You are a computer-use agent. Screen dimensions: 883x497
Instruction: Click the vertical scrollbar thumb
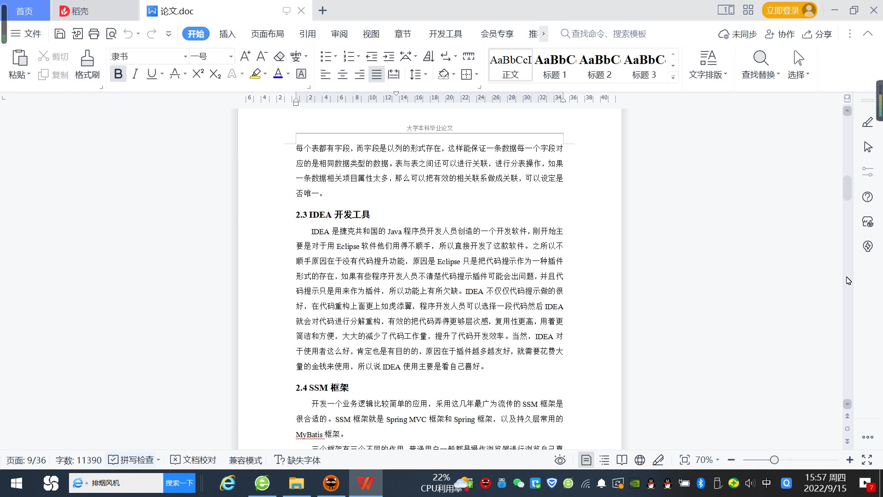[847, 188]
